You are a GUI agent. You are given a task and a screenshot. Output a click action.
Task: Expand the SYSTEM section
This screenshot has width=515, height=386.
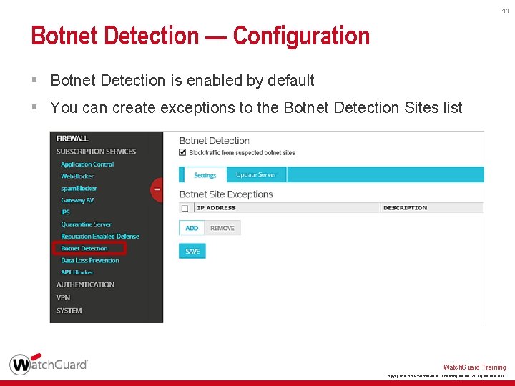69,311
